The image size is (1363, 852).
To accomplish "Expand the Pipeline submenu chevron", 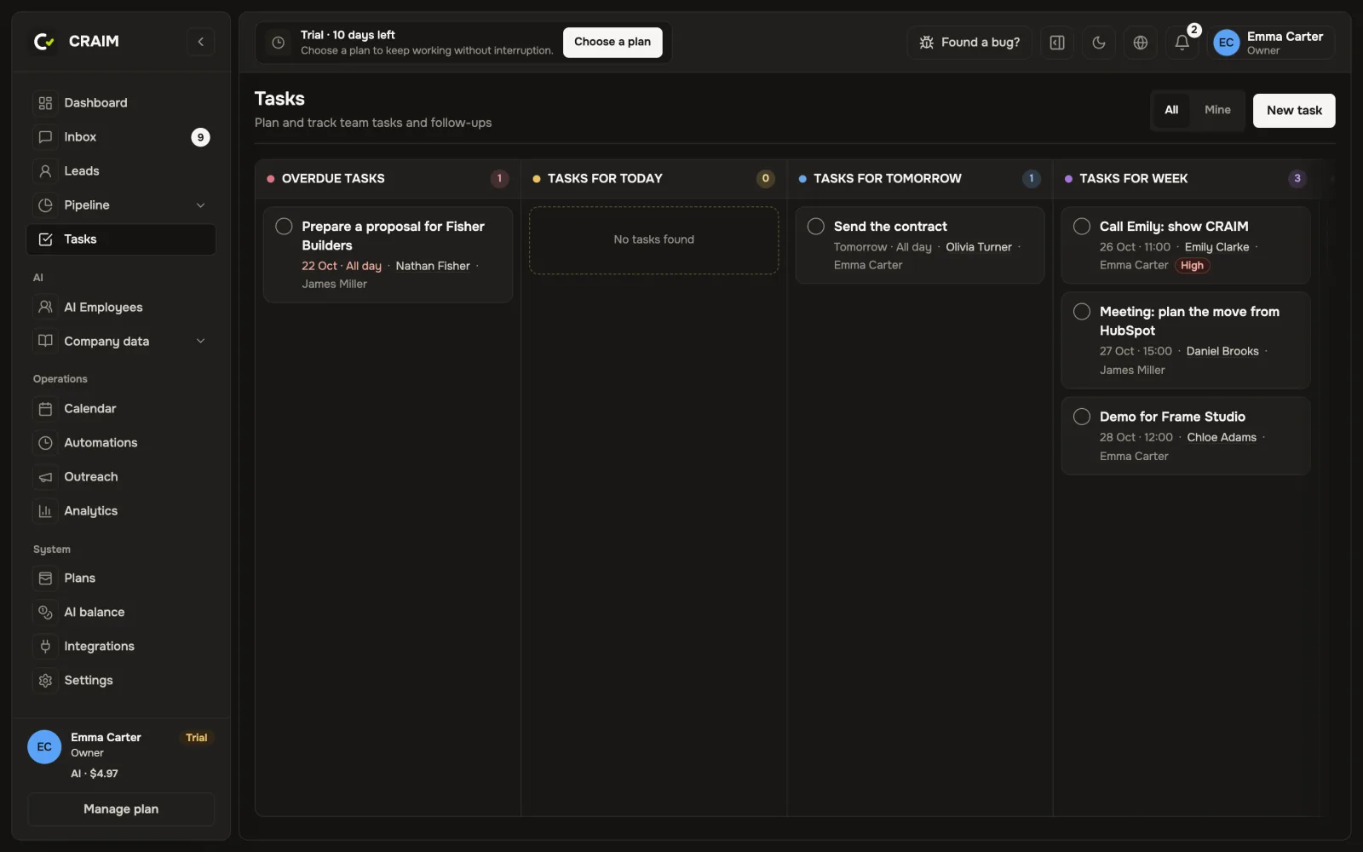I will click(x=201, y=205).
